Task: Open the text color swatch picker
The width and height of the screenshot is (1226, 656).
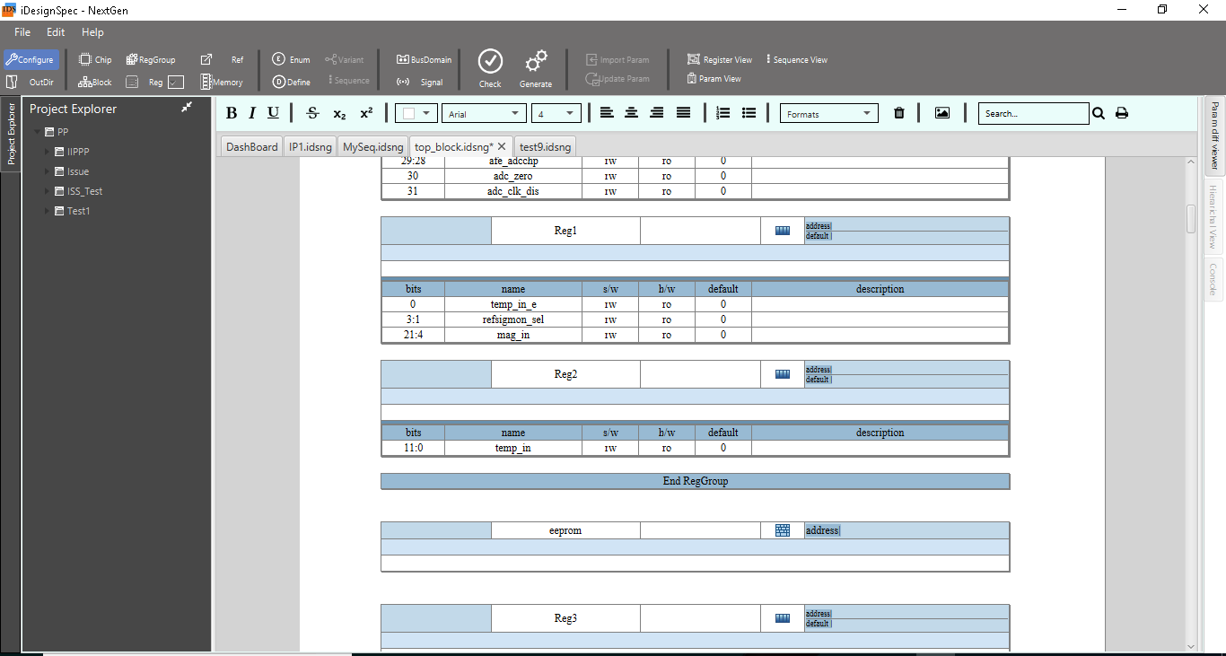Action: click(416, 114)
